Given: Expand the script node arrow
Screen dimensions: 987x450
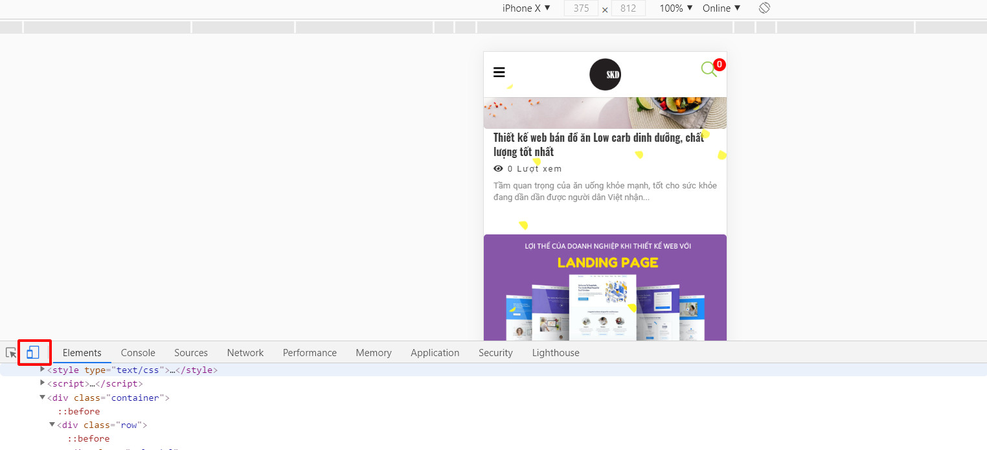Looking at the screenshot, I should click(x=43, y=383).
